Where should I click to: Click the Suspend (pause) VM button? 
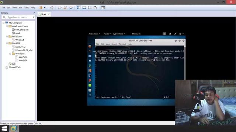coord(41,7)
